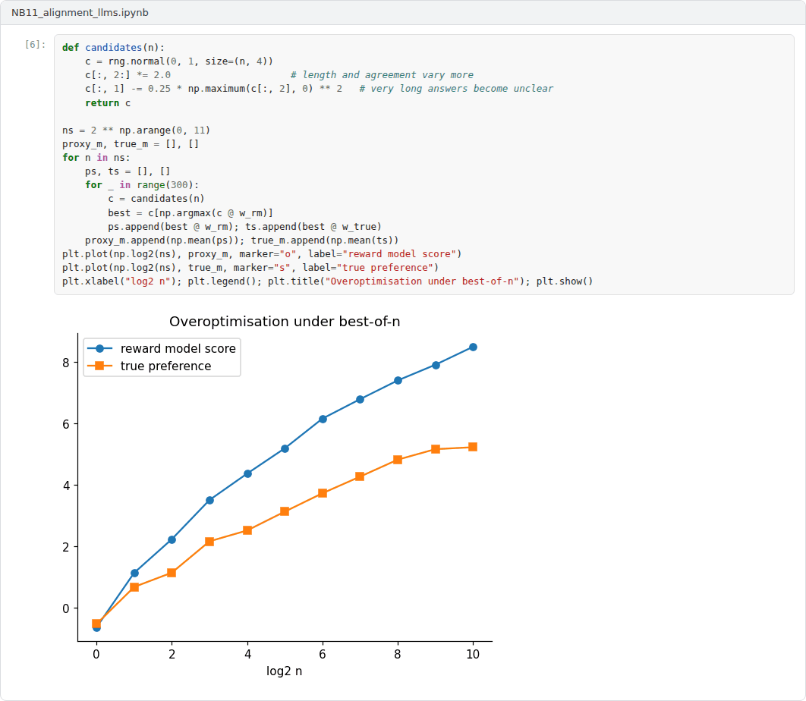Screen dimensions: 806x701
Task: Click the orange square data point at log2 n = 8
Action: point(398,460)
